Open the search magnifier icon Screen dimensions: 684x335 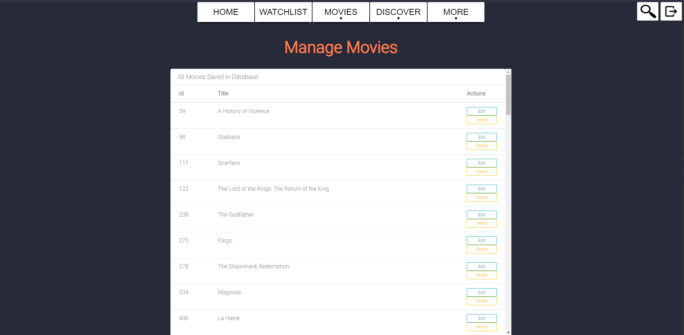click(648, 11)
